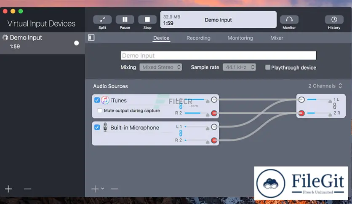352x204 pixels.
Task: Enable Mute output during capture
Action: coord(100,111)
